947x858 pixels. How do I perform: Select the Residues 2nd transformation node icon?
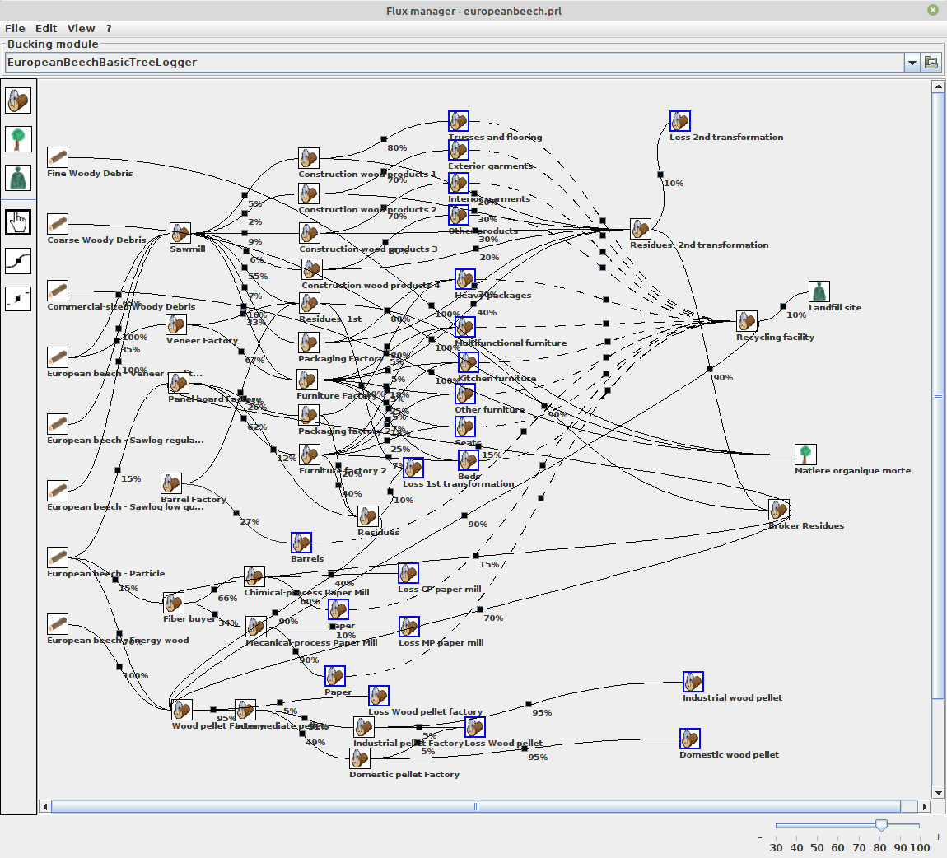pyautogui.click(x=640, y=229)
